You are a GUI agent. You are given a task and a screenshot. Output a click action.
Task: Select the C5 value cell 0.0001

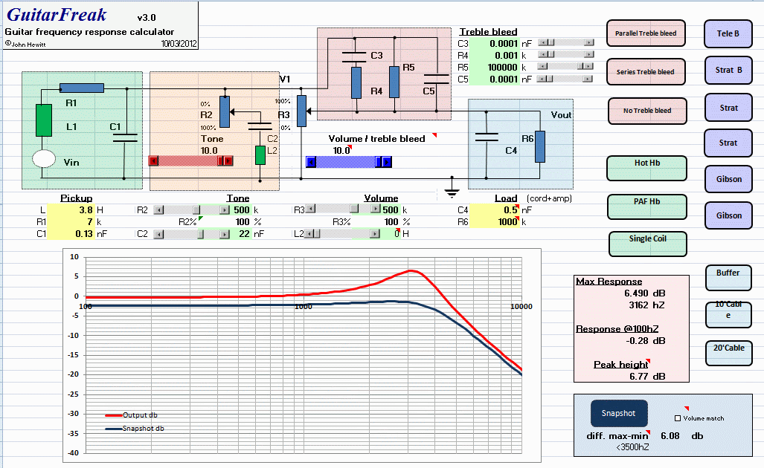(495, 79)
